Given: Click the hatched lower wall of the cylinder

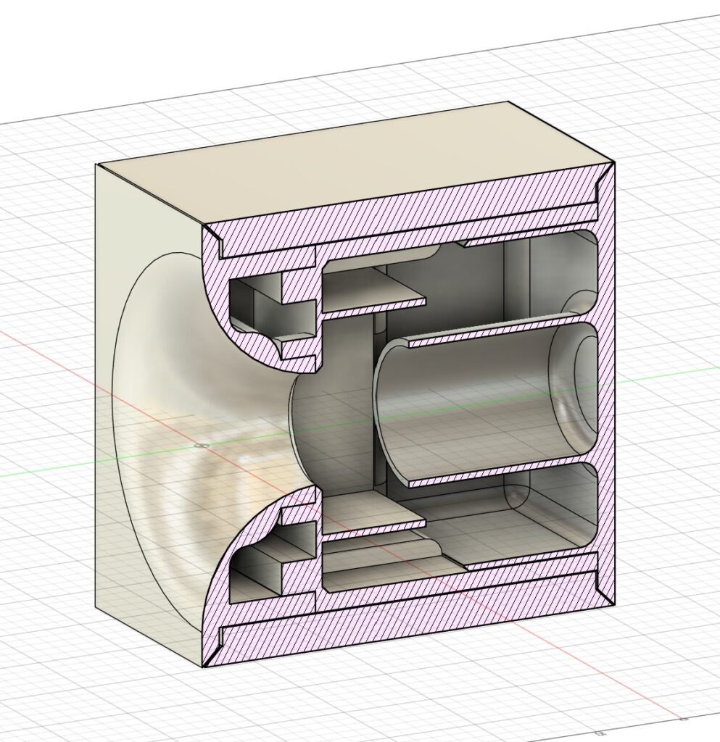Looking at the screenshot, I should pos(493,470).
